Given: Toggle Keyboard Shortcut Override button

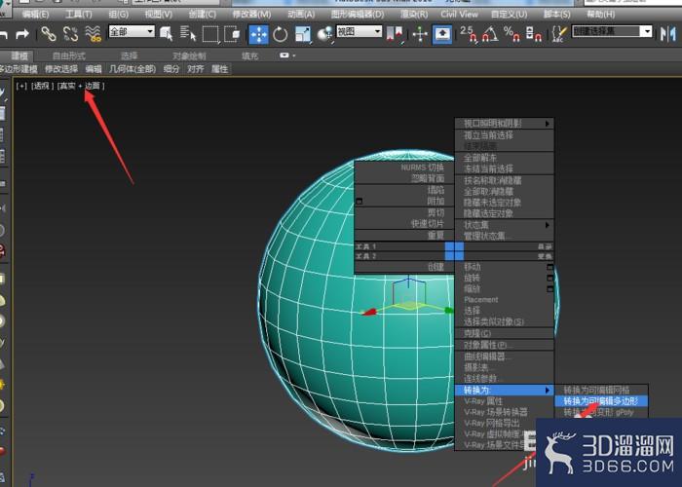Looking at the screenshot, I should click(x=442, y=34).
